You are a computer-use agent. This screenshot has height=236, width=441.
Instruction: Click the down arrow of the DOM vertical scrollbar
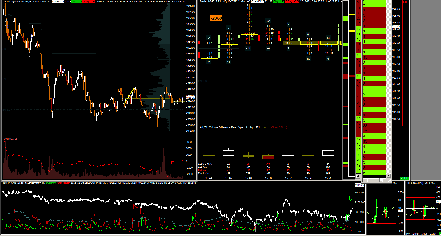(x=388, y=176)
